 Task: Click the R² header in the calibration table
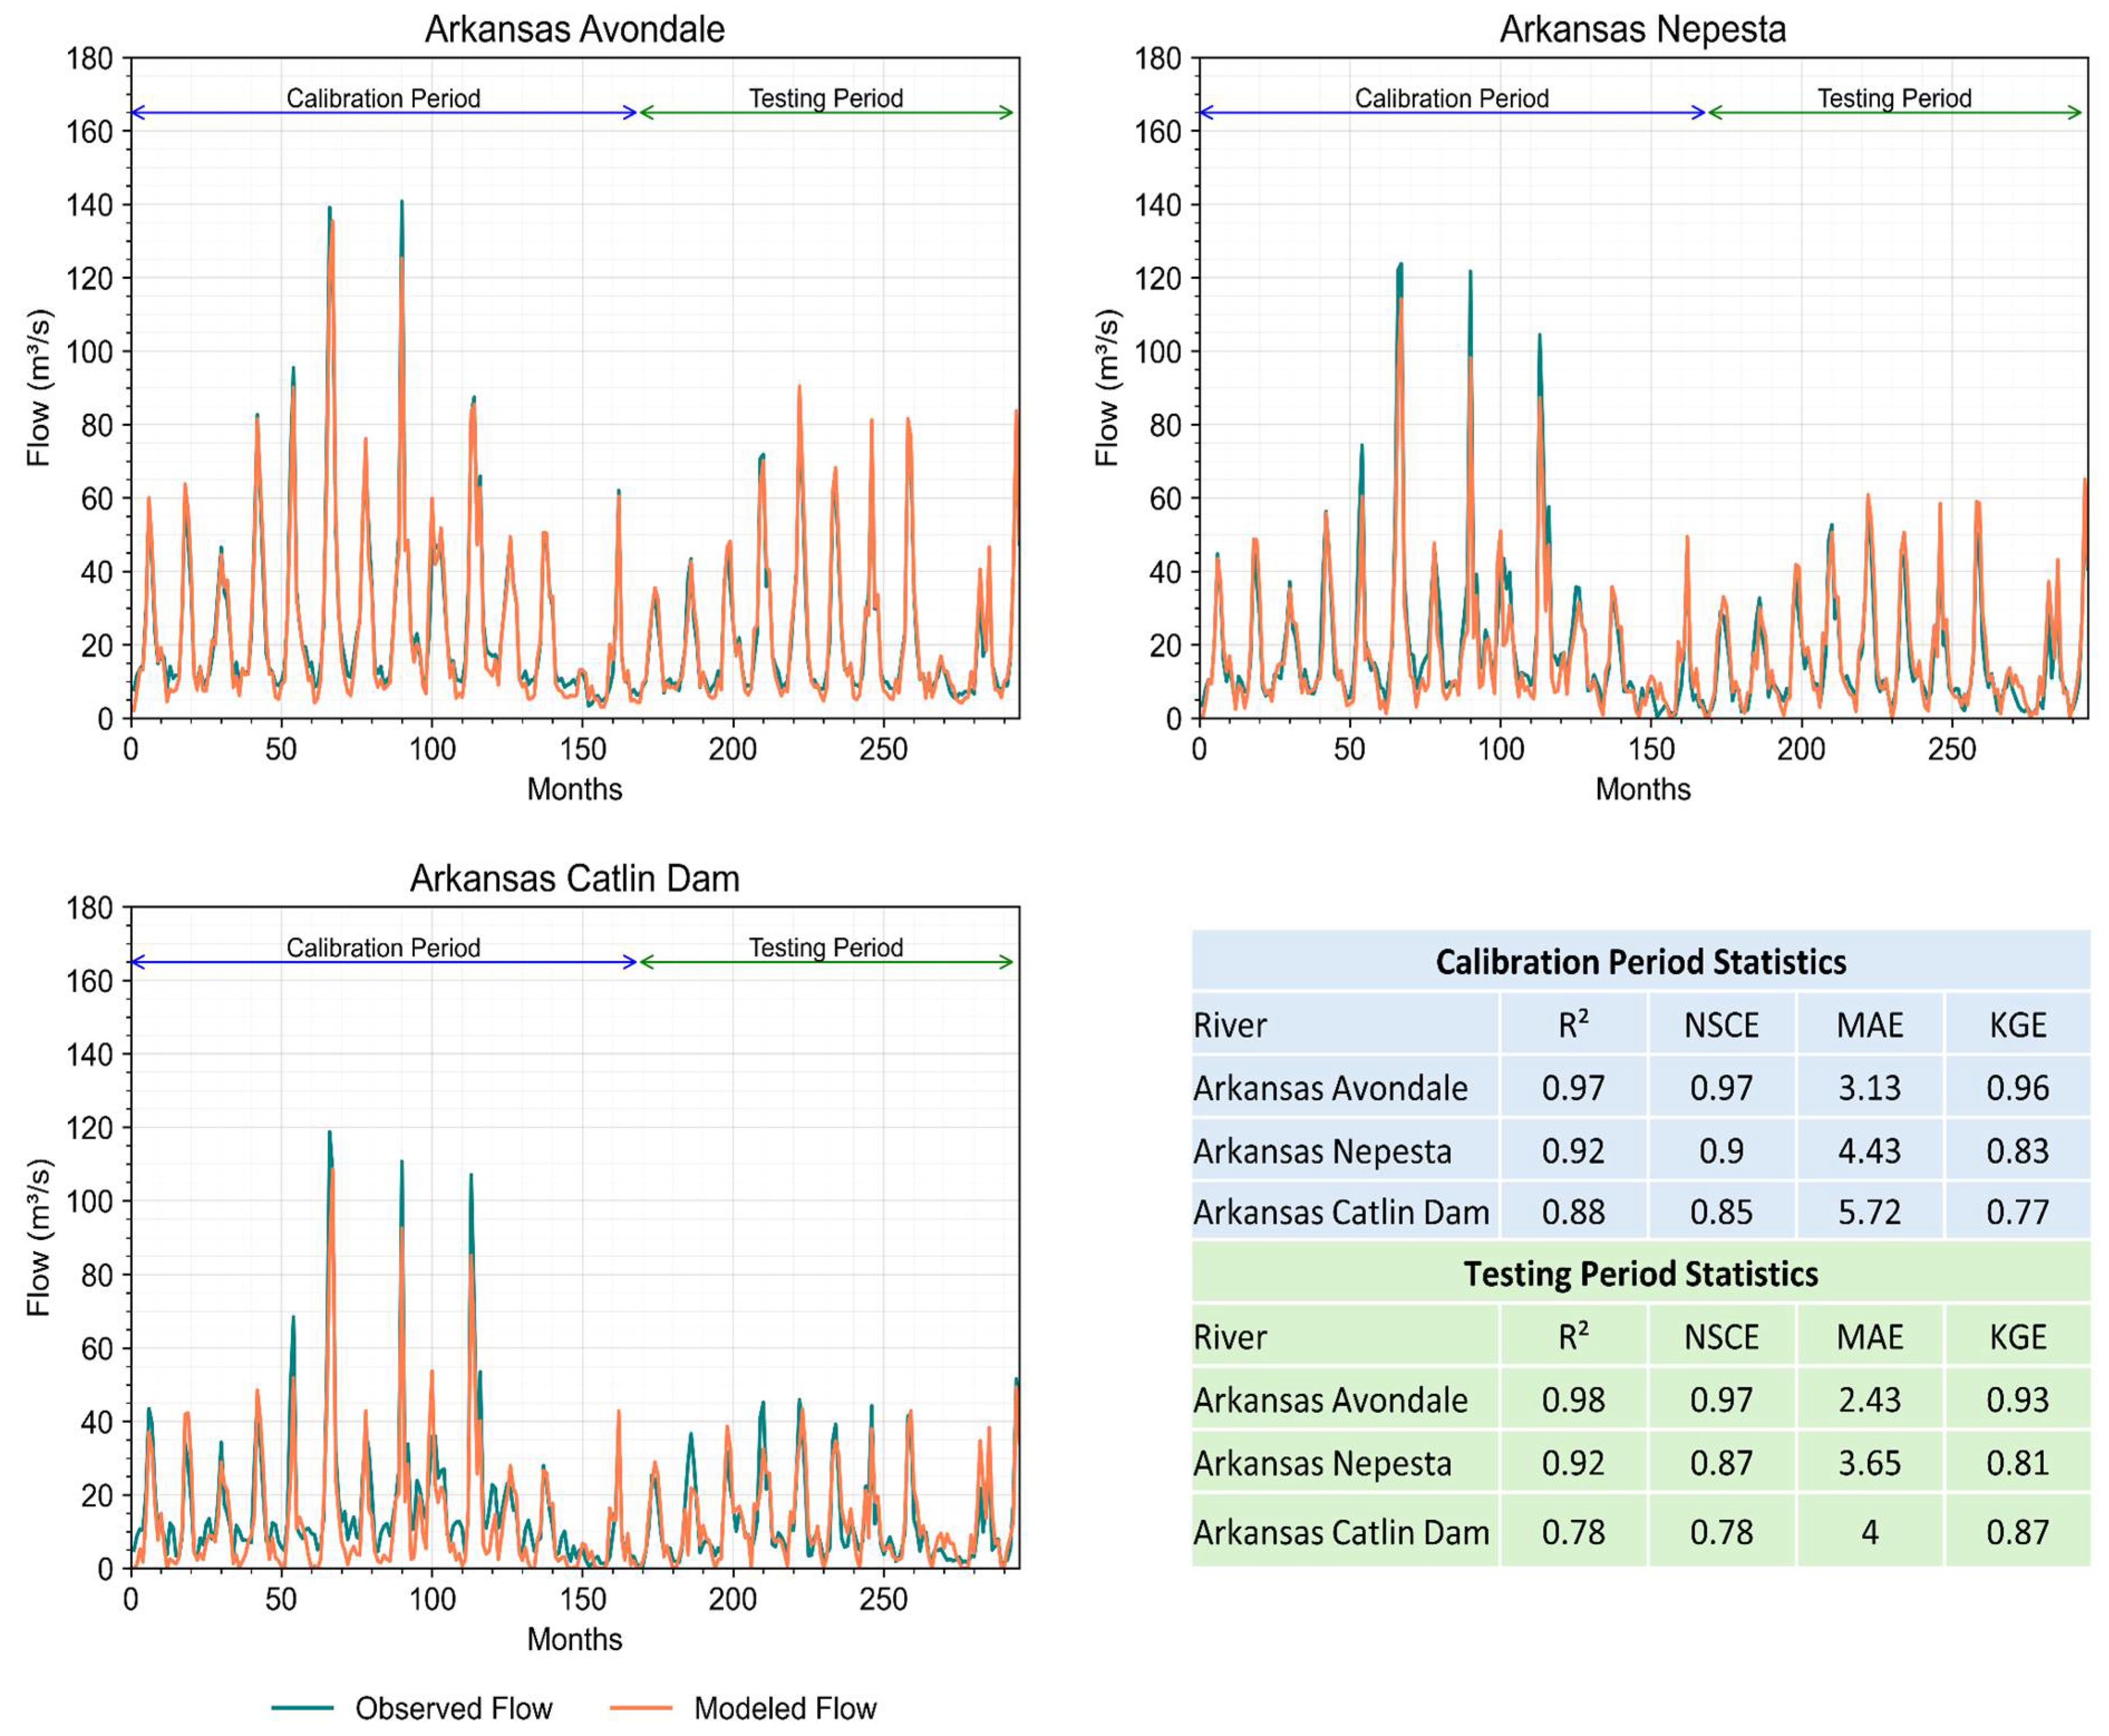[1573, 1025]
